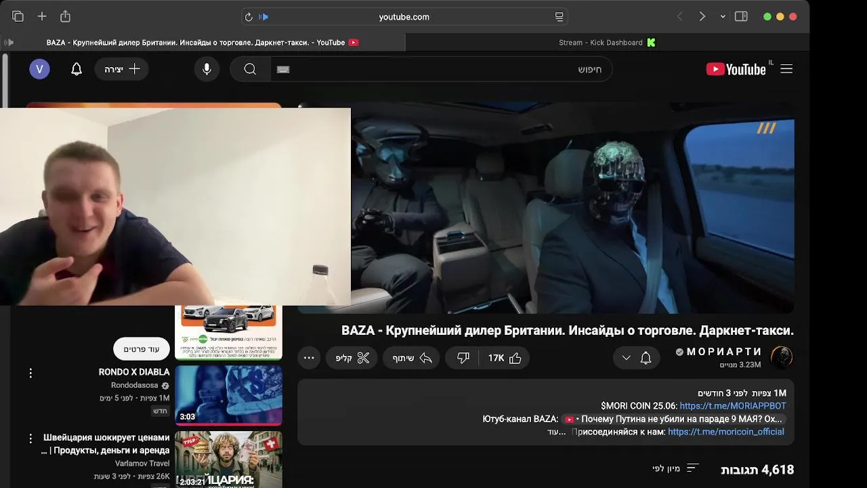Like the video (17K)
The height and width of the screenshot is (488, 867).
pyautogui.click(x=505, y=358)
